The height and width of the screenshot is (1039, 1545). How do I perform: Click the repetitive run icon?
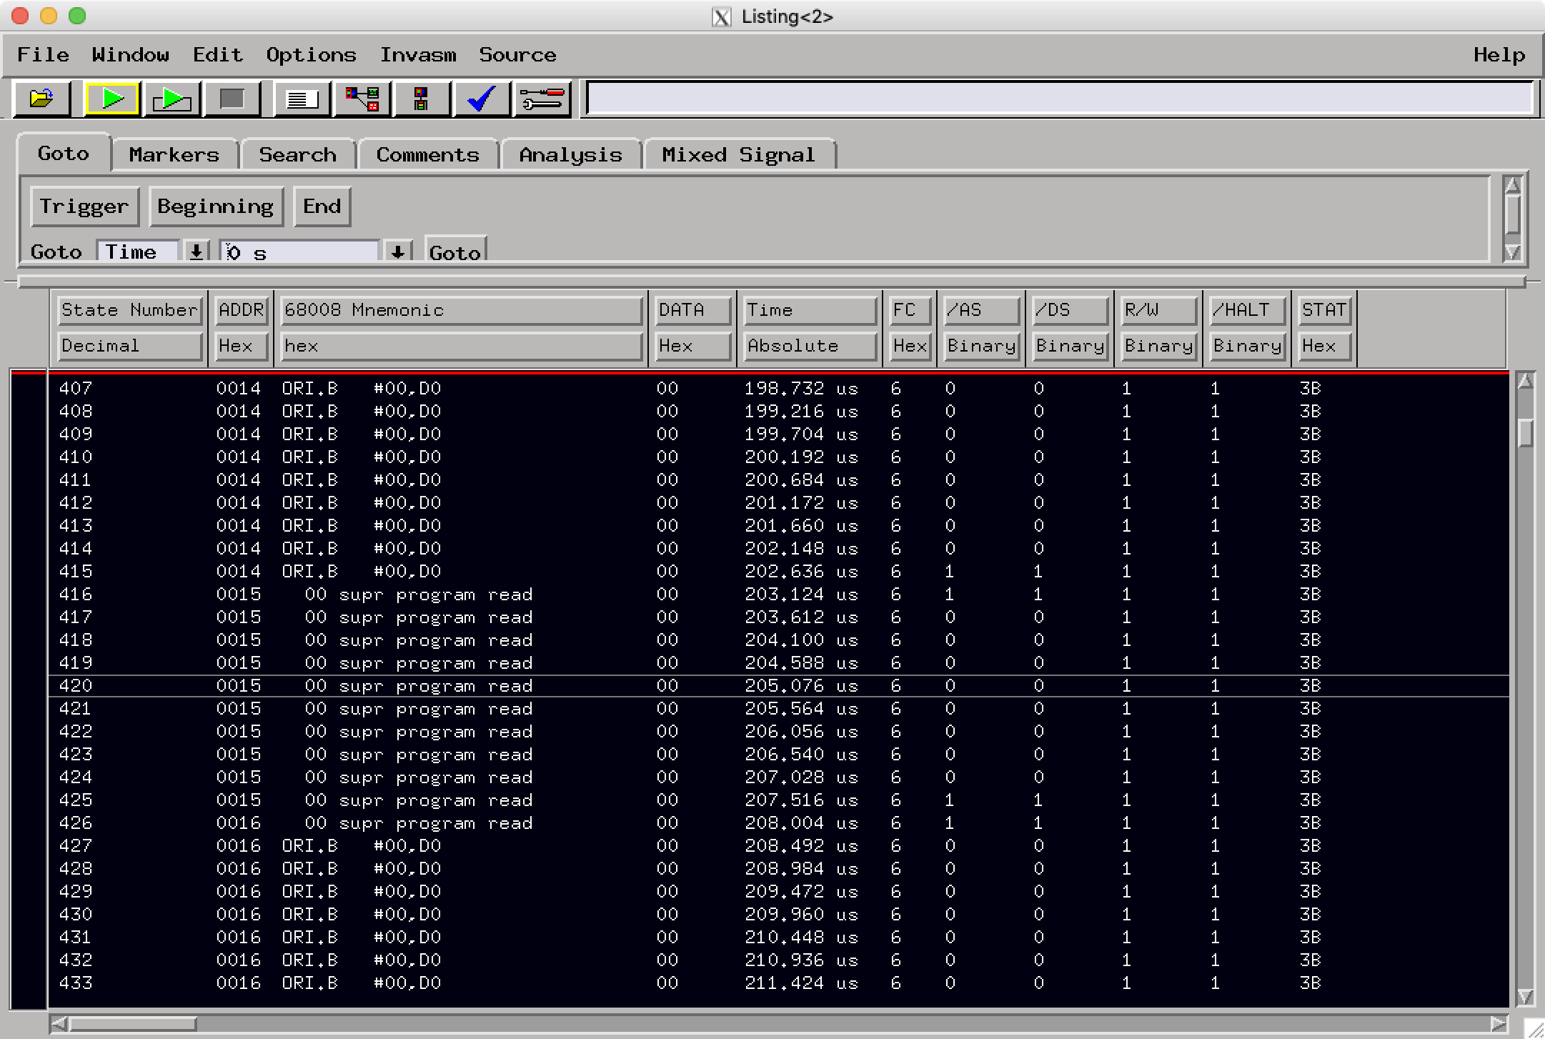click(172, 99)
